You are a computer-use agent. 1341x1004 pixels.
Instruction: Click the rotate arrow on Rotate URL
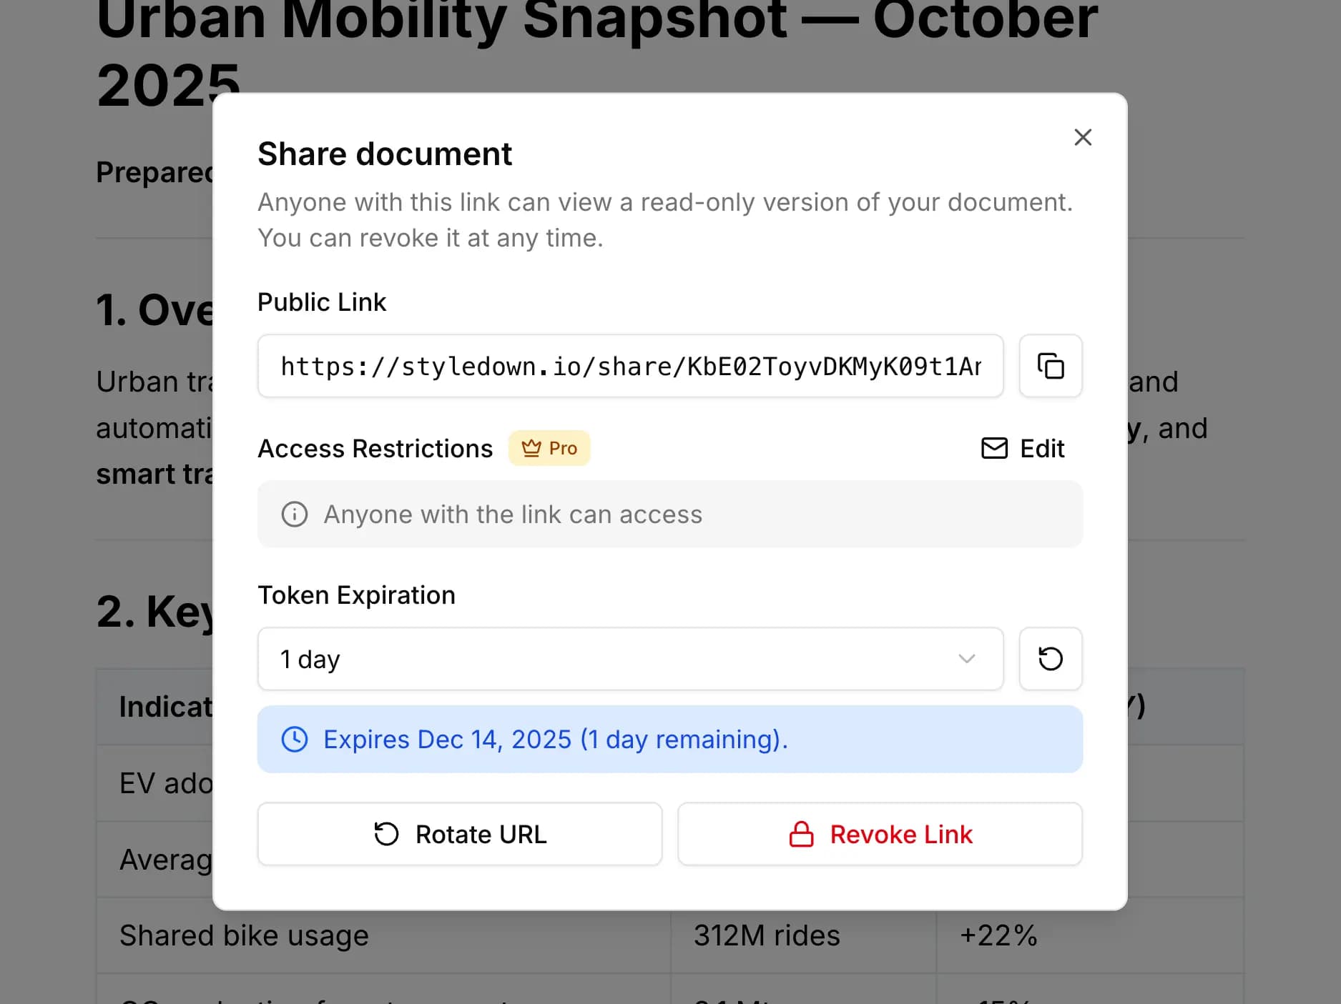[385, 833]
